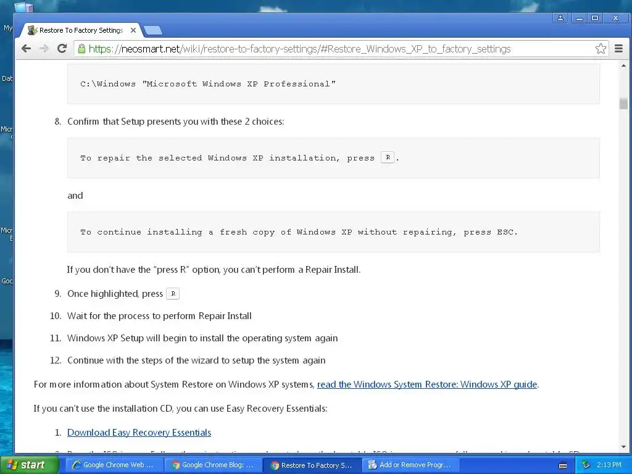The width and height of the screenshot is (632, 474).
Task: Open a new tab
Action: (153, 30)
